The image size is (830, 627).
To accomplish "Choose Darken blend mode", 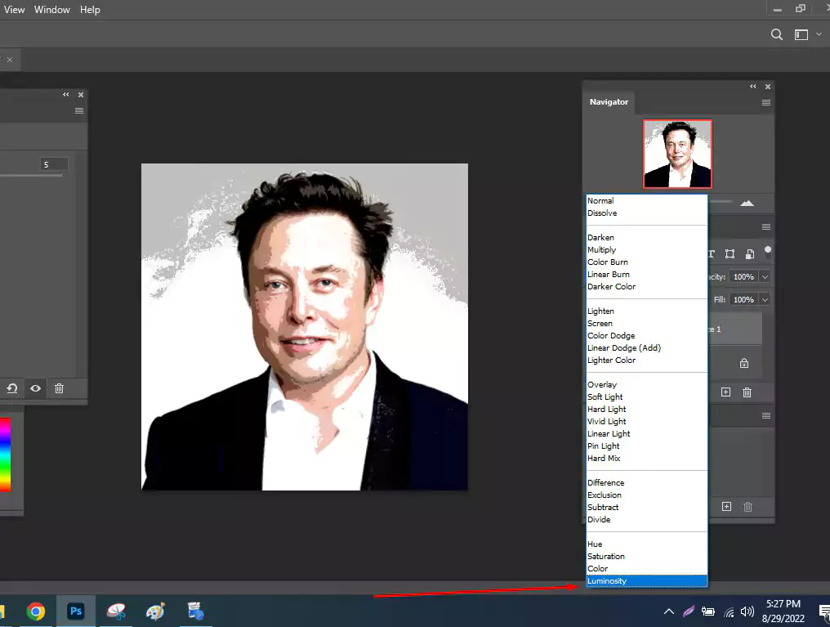I will (x=646, y=237).
